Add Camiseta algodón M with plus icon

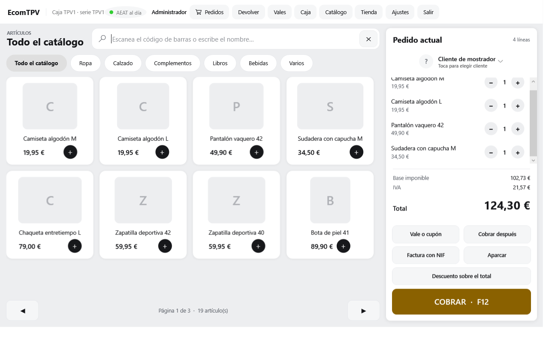tap(70, 152)
